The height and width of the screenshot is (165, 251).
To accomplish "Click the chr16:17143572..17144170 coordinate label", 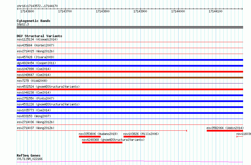I will coord(37,6).
